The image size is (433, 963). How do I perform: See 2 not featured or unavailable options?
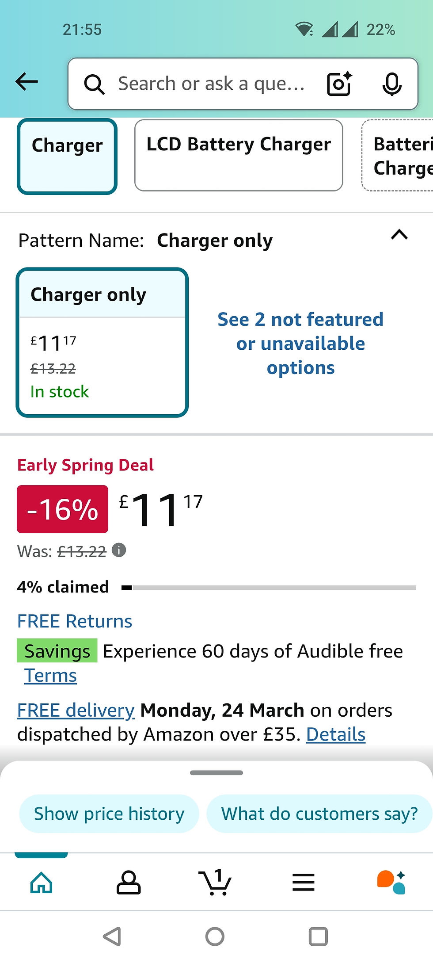(301, 344)
